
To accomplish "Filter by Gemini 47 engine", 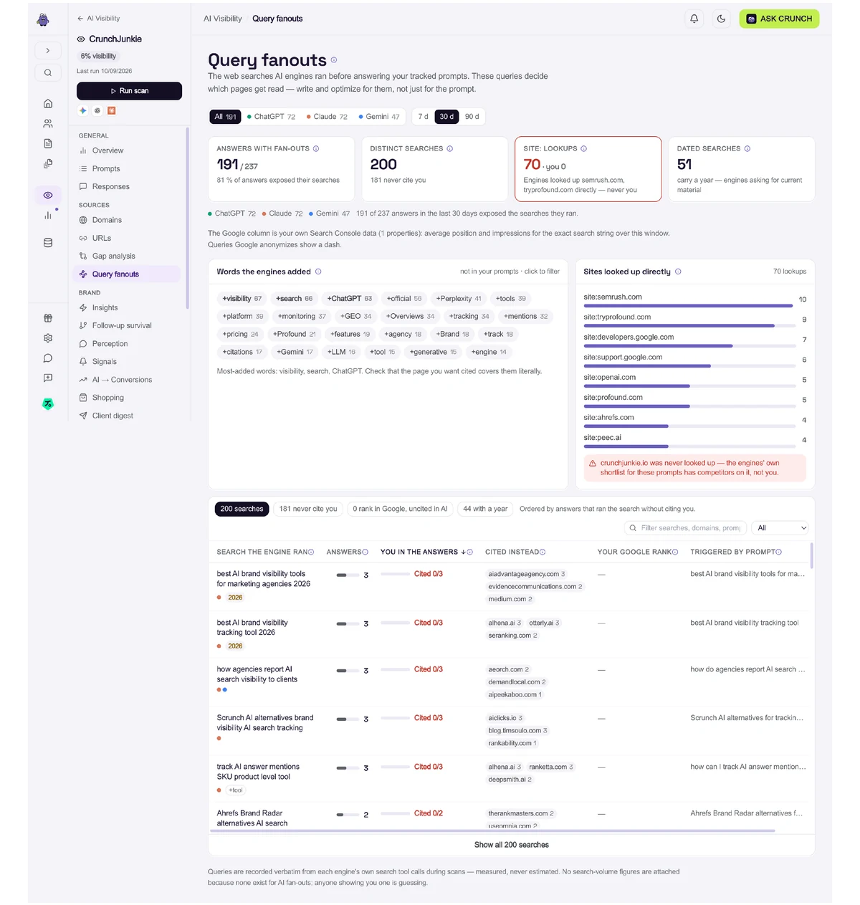I will point(379,117).
